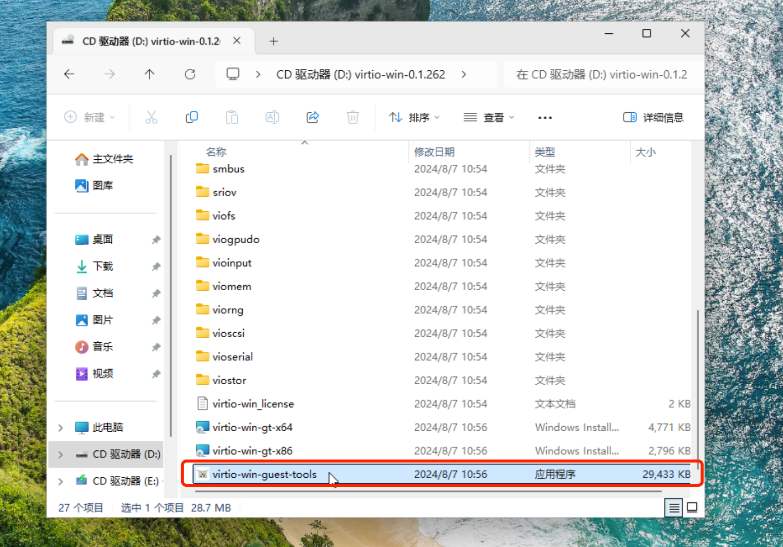Image resolution: width=783 pixels, height=547 pixels.
Task: Sort by Name (名称) column header
Action: click(216, 152)
